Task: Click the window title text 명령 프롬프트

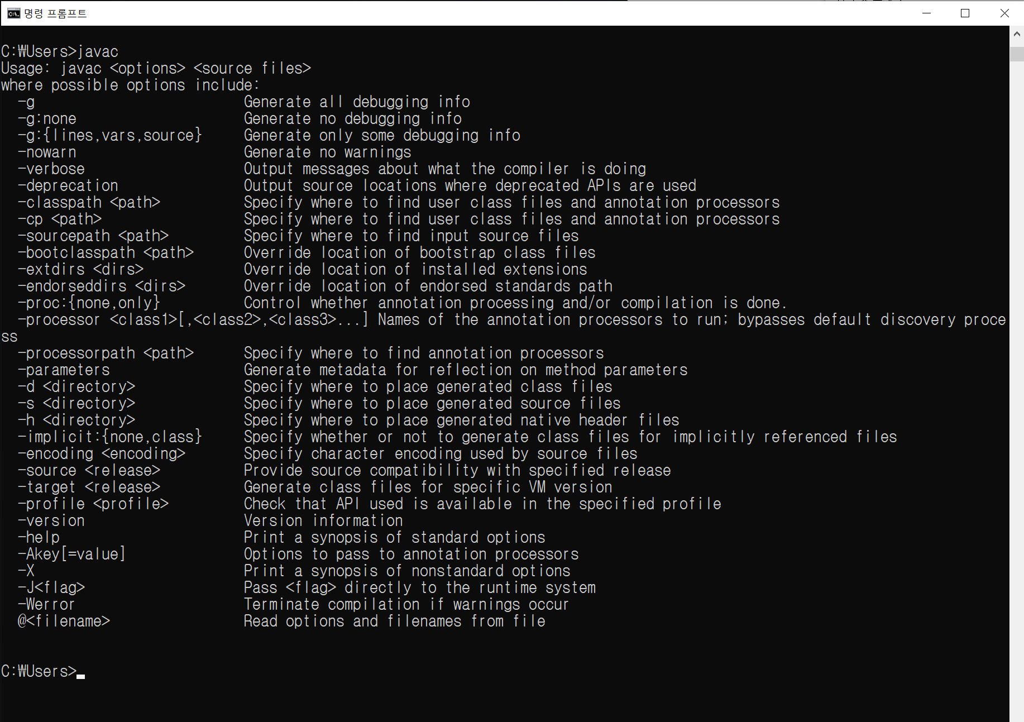Action: pos(55,13)
